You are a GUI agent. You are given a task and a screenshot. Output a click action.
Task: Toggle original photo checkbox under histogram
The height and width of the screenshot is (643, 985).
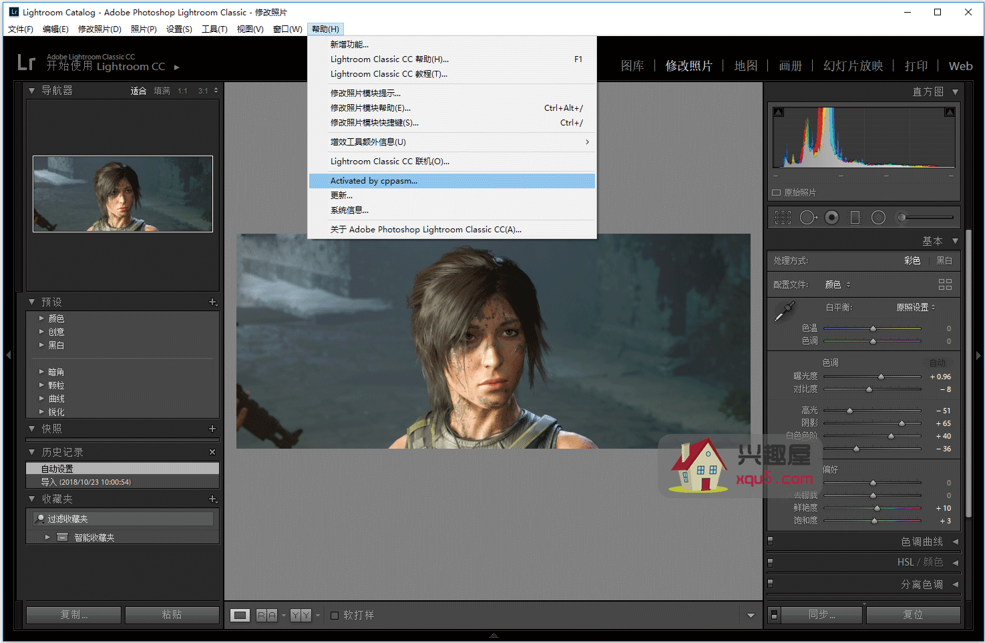click(776, 192)
